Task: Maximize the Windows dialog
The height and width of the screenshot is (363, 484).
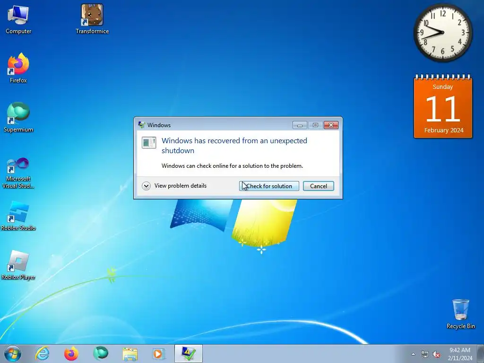Action: pos(315,125)
